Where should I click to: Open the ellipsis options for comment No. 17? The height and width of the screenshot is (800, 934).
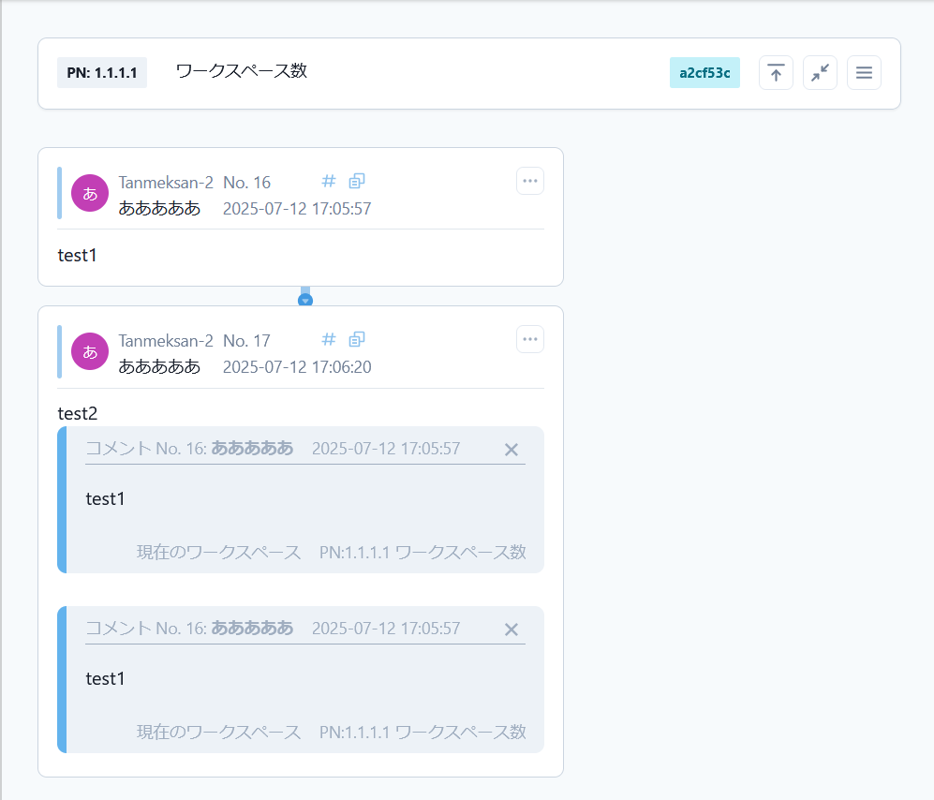[530, 339]
